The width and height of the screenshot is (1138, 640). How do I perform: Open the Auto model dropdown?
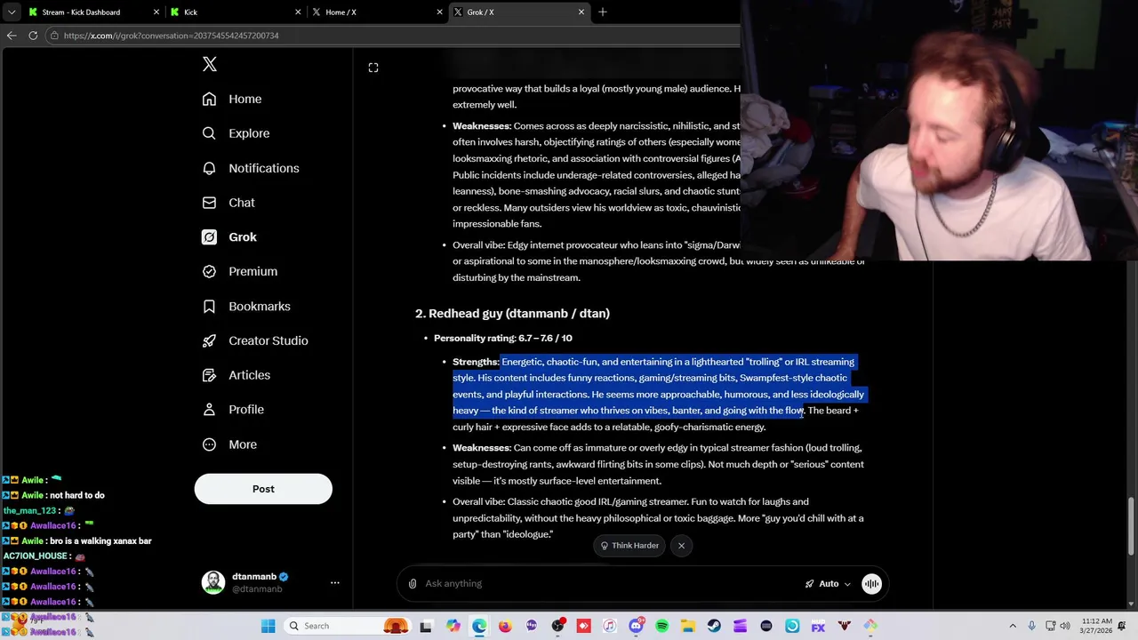pyautogui.click(x=828, y=584)
